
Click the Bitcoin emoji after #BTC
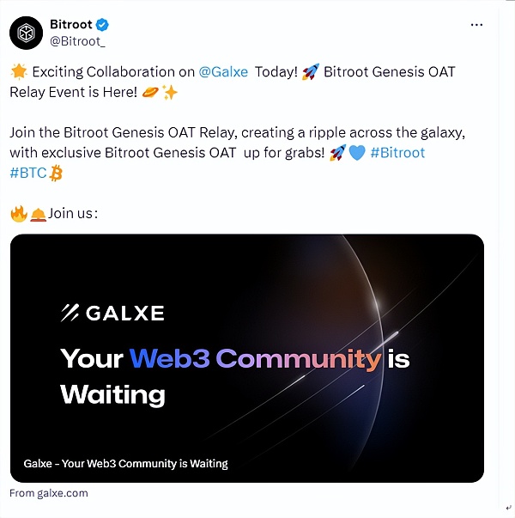click(57, 174)
